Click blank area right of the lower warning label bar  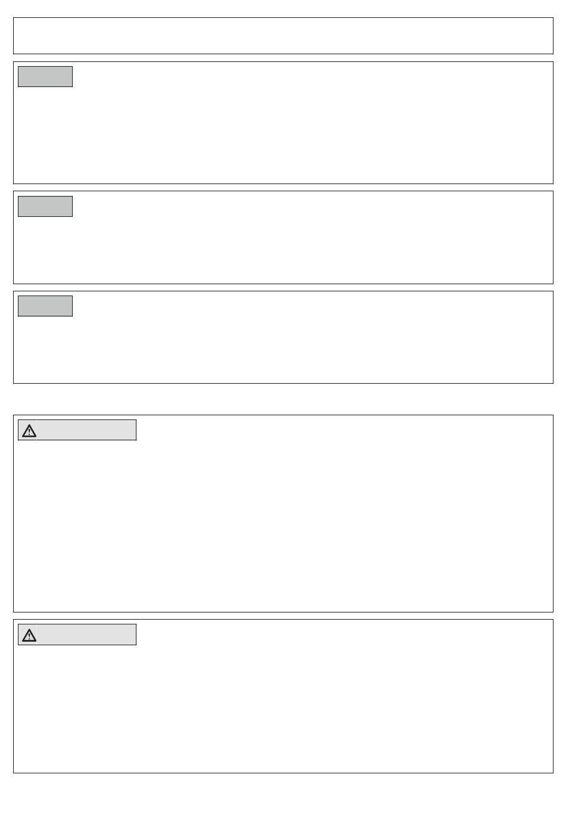(x=344, y=635)
